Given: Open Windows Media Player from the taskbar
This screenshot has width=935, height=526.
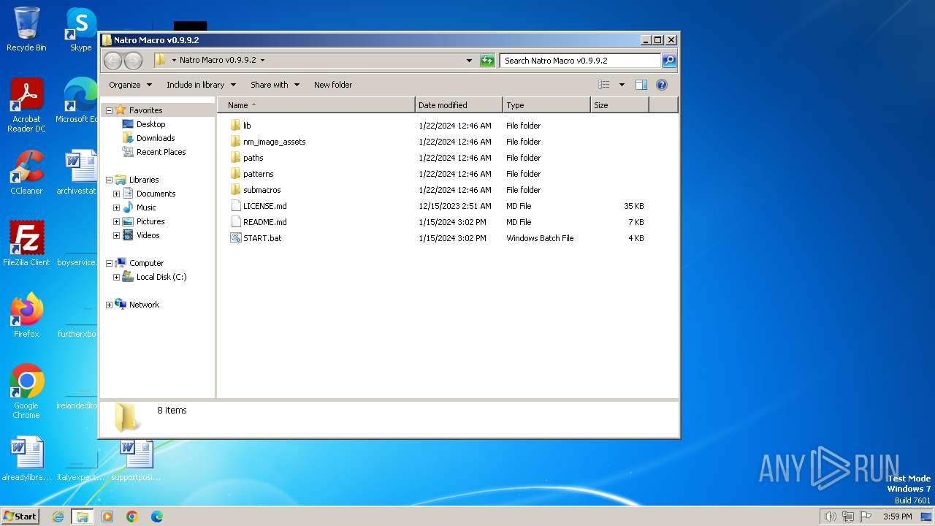Looking at the screenshot, I should pyautogui.click(x=107, y=517).
